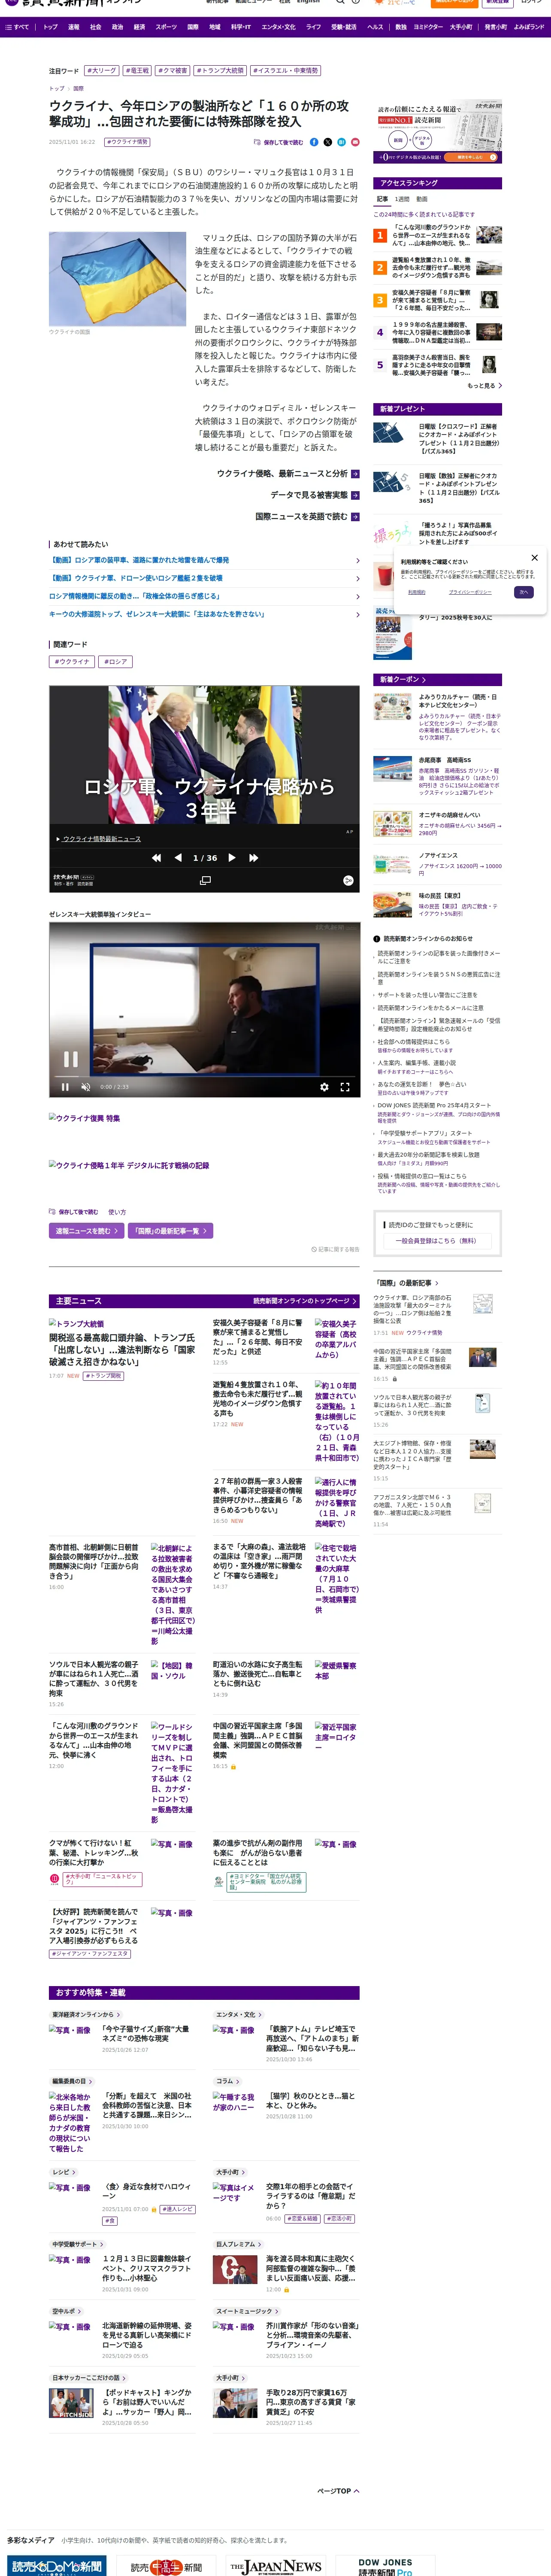Click もっと見る under access ranking

[x=484, y=385]
